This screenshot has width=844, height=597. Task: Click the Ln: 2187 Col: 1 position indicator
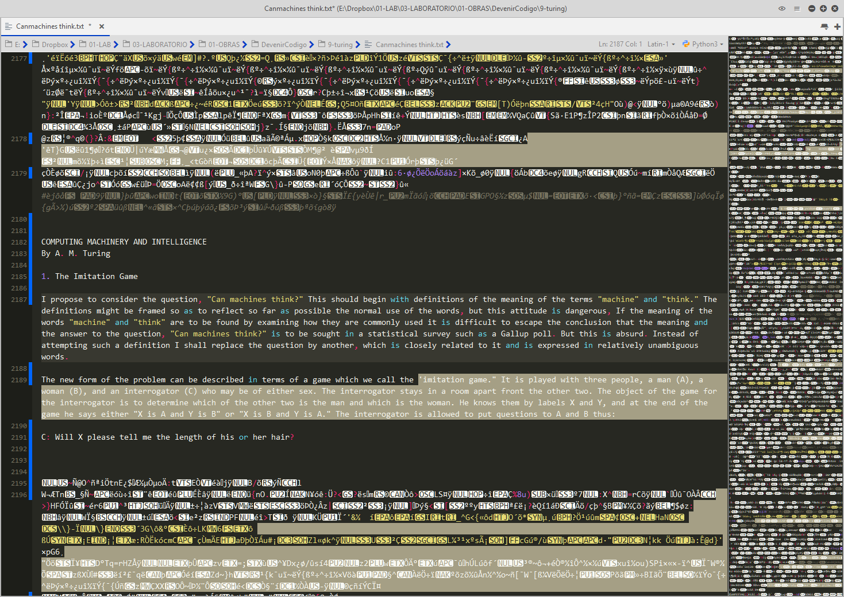620,44
